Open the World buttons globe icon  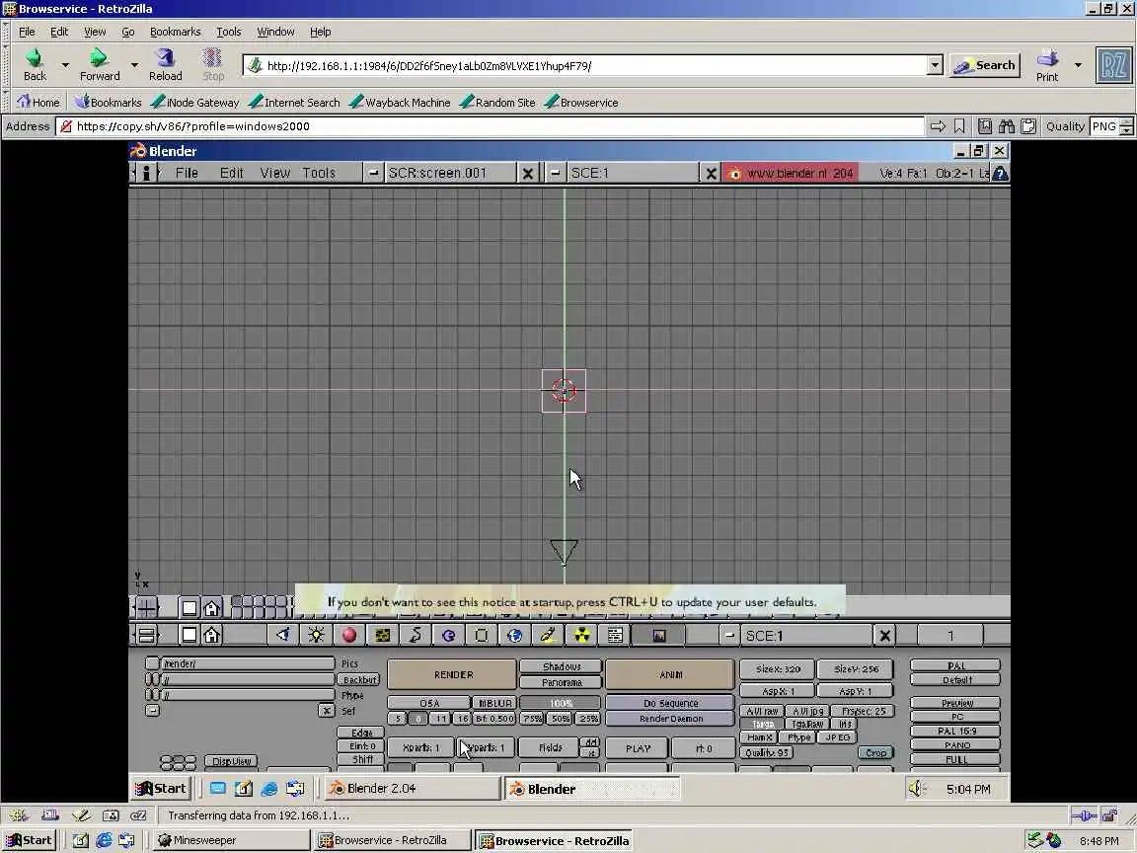pyautogui.click(x=515, y=636)
